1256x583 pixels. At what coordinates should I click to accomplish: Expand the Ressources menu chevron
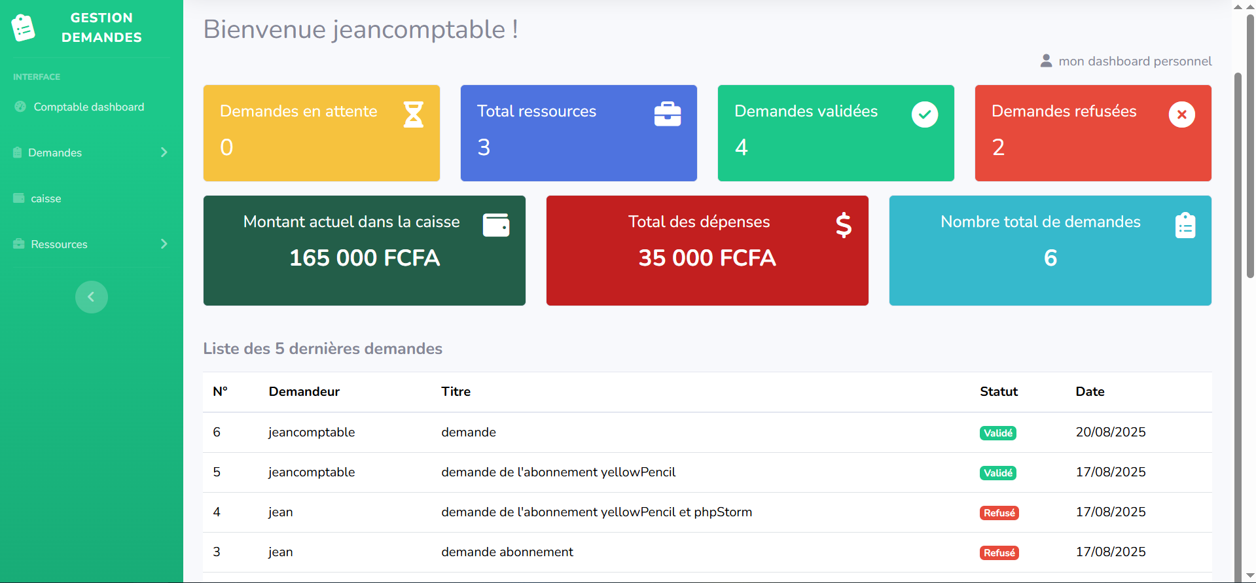tap(164, 244)
